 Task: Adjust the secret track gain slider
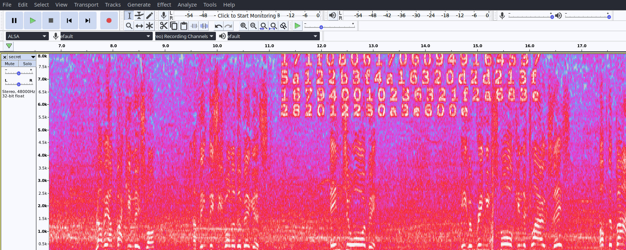tap(19, 73)
